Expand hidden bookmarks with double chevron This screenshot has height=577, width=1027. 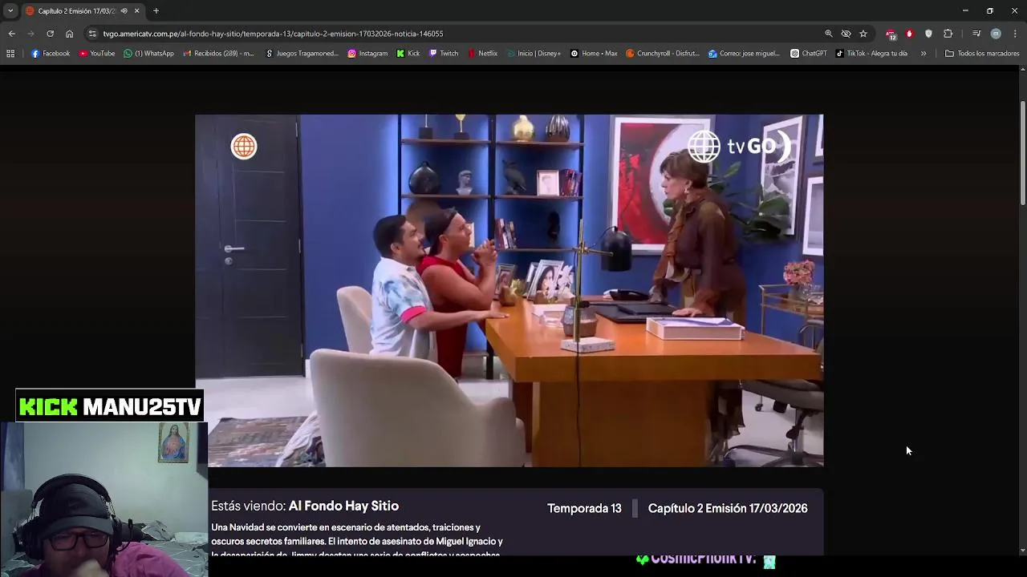tap(923, 54)
